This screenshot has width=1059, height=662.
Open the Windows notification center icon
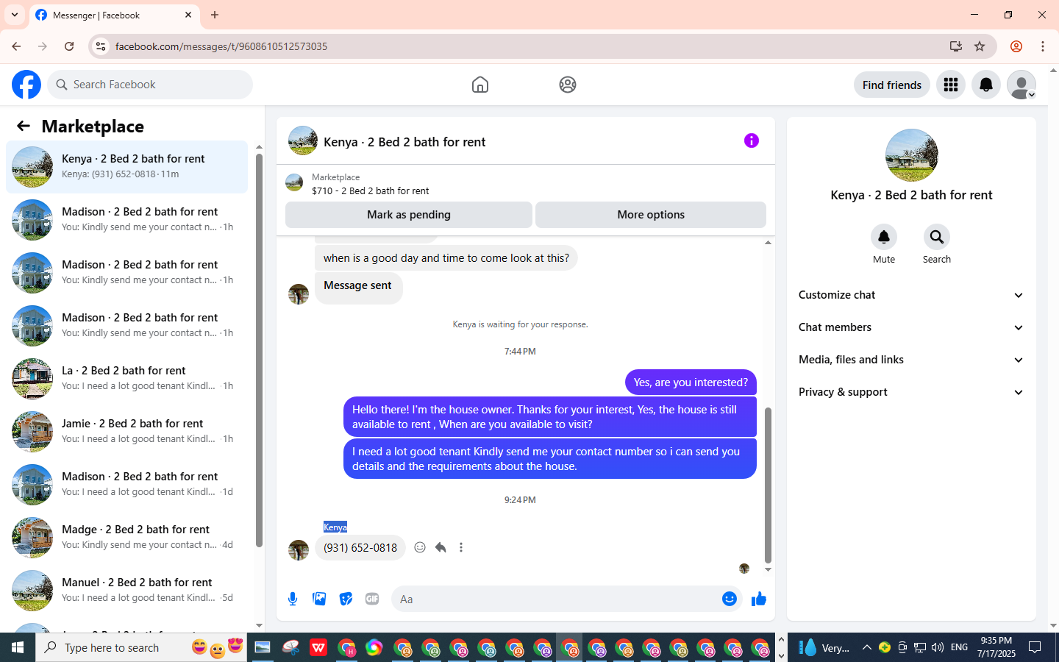click(x=1035, y=647)
